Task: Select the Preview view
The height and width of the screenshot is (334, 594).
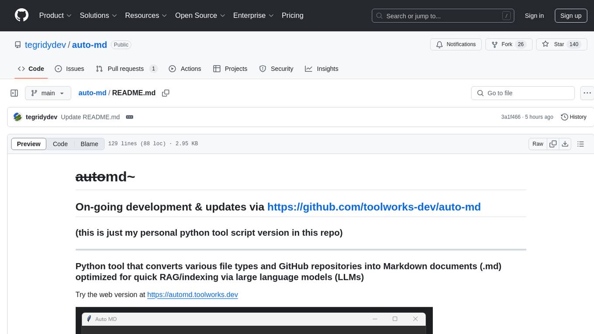Action: 29,144
